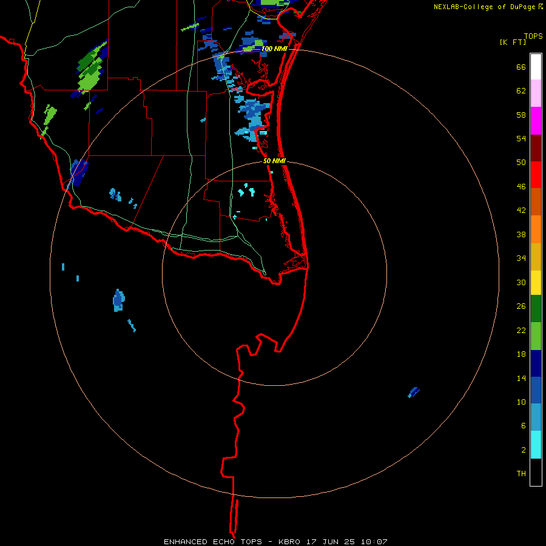Click the magenta legend swatch
The width and height of the screenshot is (546, 546).
(536, 121)
